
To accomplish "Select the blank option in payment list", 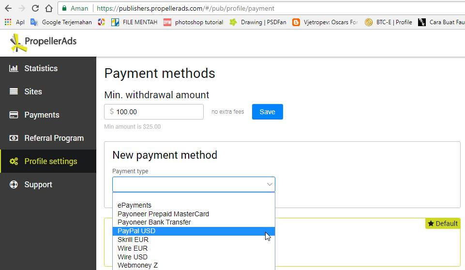I will pyautogui.click(x=194, y=197).
